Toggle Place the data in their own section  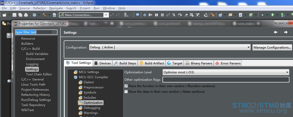(x=126, y=92)
